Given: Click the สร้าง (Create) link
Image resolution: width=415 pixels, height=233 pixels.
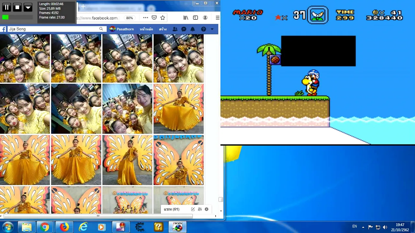Looking at the screenshot, I should coord(163,29).
